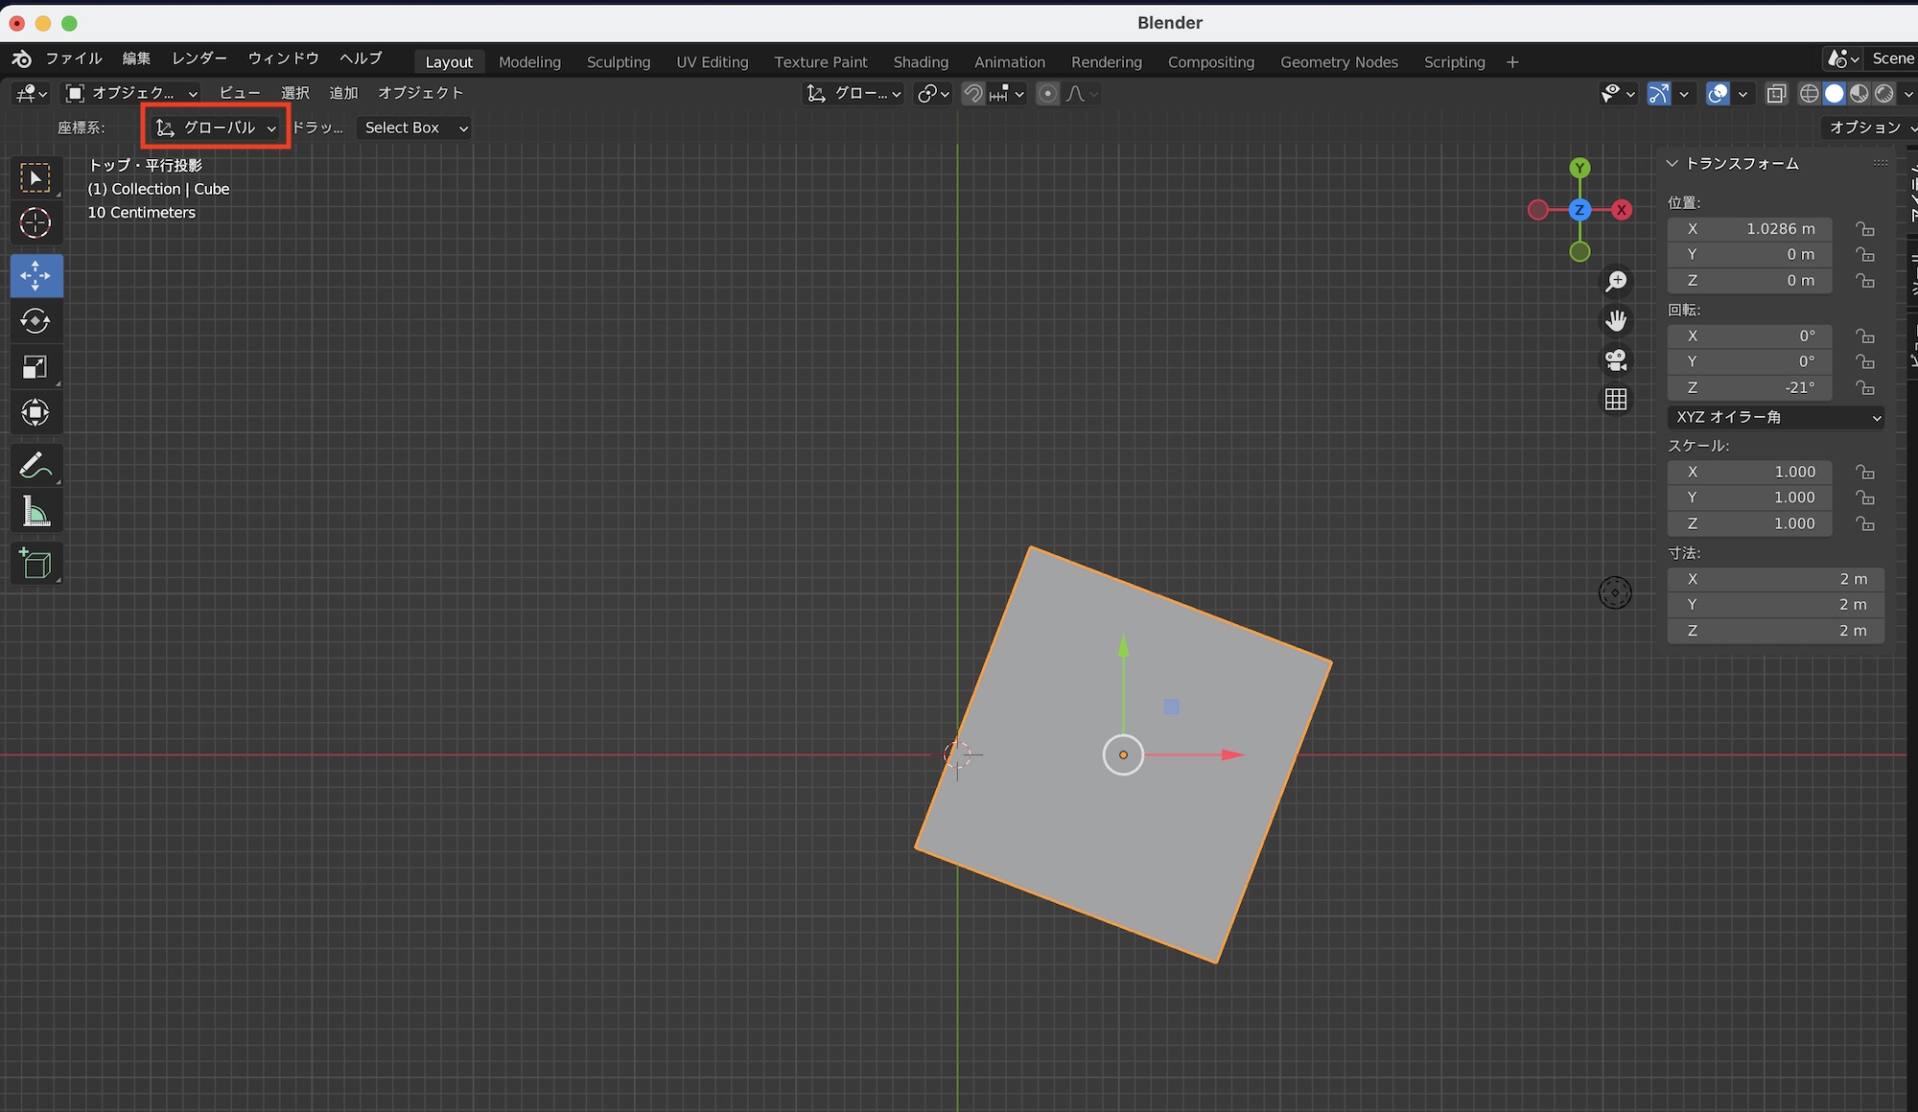
Task: Select the Rotate tool
Action: click(35, 321)
